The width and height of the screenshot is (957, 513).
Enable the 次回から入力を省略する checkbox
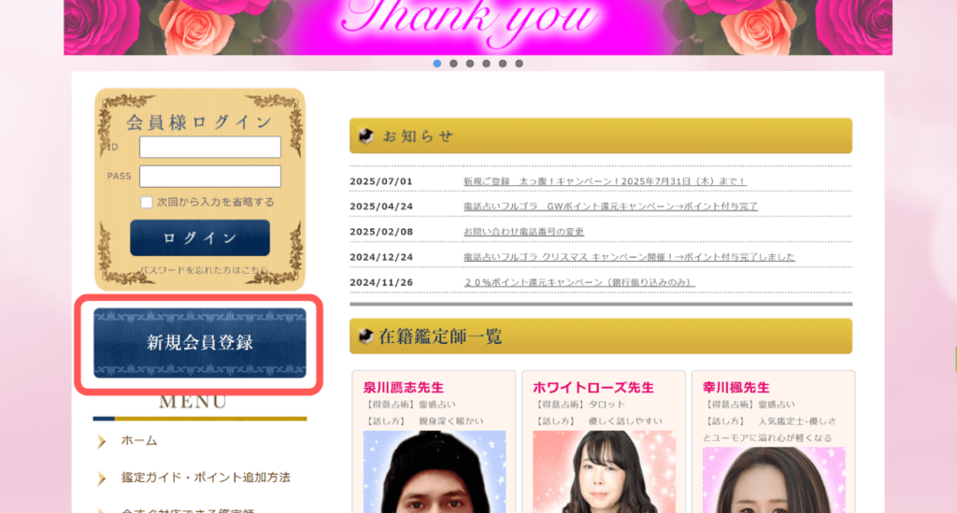coord(146,202)
